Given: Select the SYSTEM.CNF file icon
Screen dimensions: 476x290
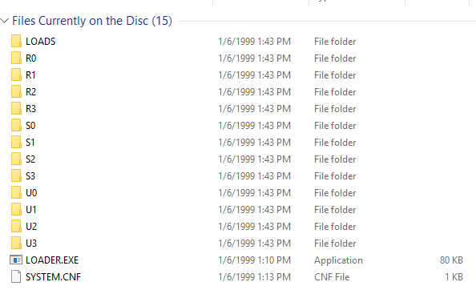Looking at the screenshot, I should 16,276.
